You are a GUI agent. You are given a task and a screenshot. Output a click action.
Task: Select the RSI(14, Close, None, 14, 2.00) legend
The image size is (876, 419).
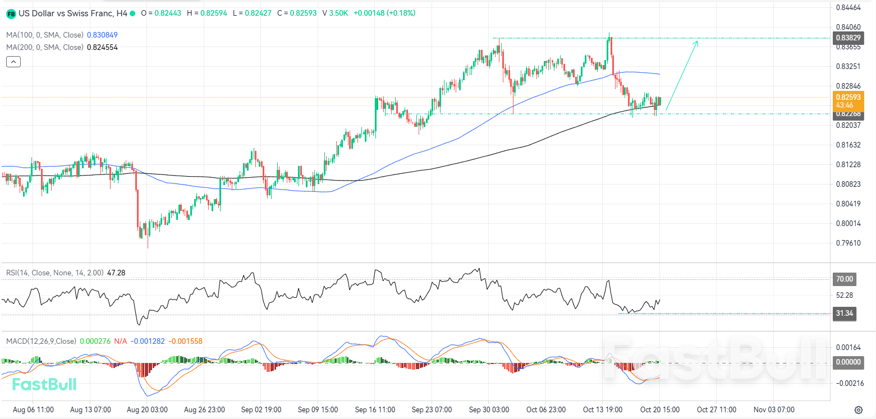[x=54, y=273]
